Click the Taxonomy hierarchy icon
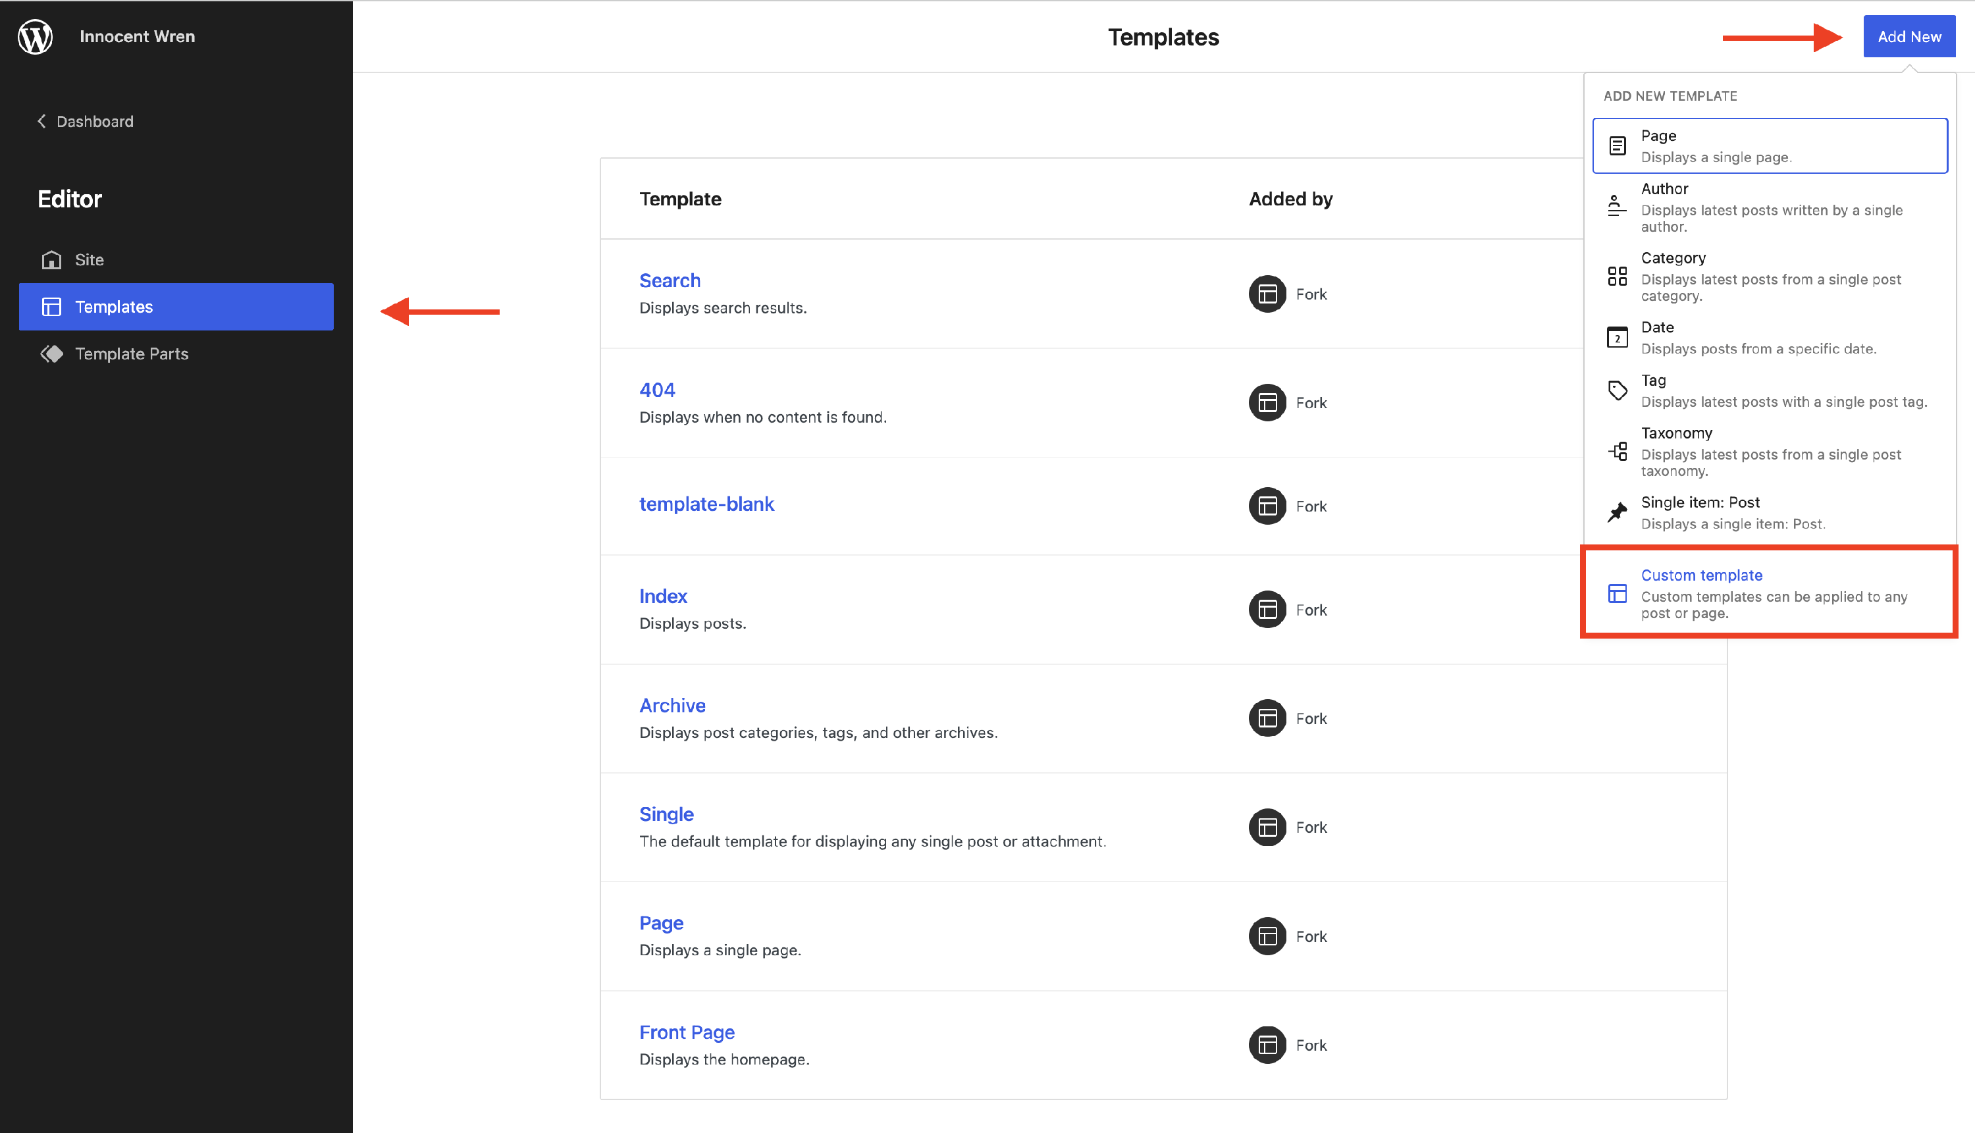The height and width of the screenshot is (1133, 1975). pyautogui.click(x=1616, y=452)
